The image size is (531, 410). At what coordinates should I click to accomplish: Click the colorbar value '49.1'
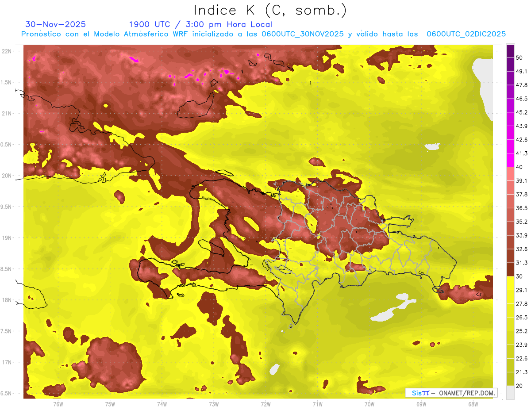[521, 71]
